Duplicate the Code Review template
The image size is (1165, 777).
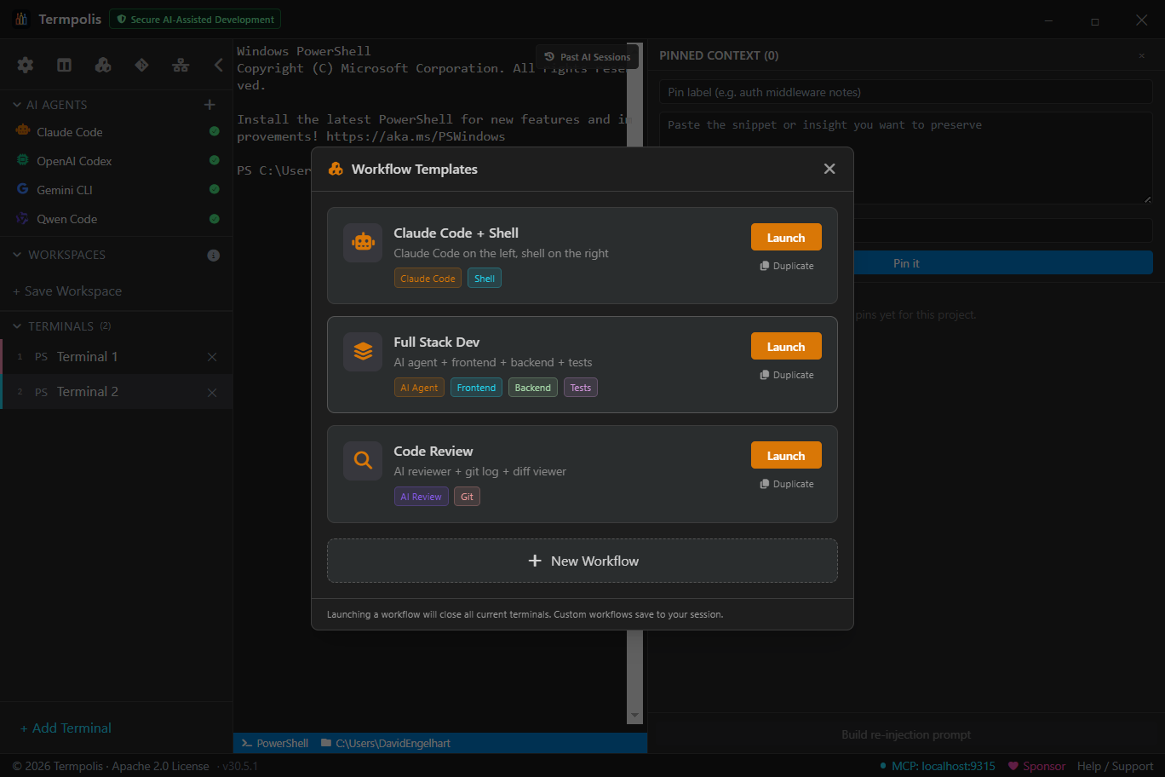(787, 484)
